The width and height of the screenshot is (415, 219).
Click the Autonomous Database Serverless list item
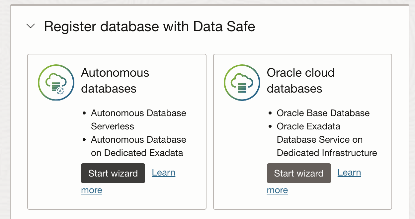[138, 120]
